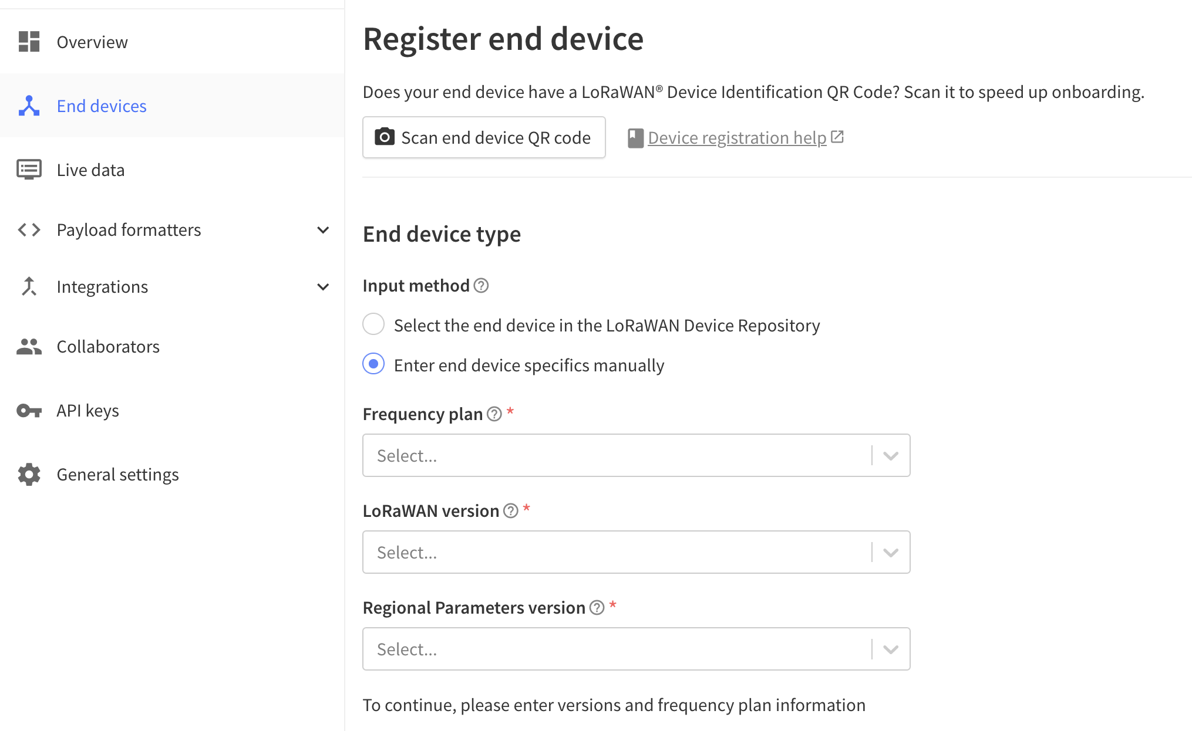Click the Collaborators people icon

[x=29, y=347]
